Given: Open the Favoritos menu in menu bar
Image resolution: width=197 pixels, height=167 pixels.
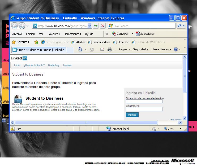Looking at the screenshot, I should click(x=54, y=34).
